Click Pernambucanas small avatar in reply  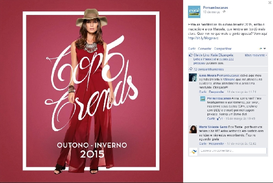click(x=203, y=99)
